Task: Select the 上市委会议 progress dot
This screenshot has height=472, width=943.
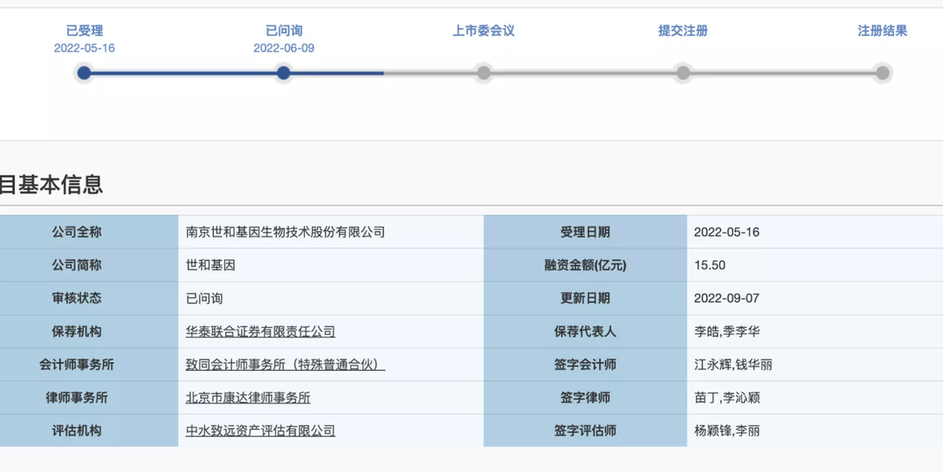Action: tap(483, 73)
